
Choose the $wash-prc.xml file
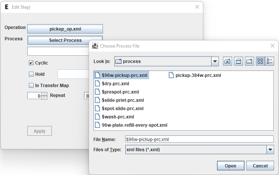pos(118,117)
